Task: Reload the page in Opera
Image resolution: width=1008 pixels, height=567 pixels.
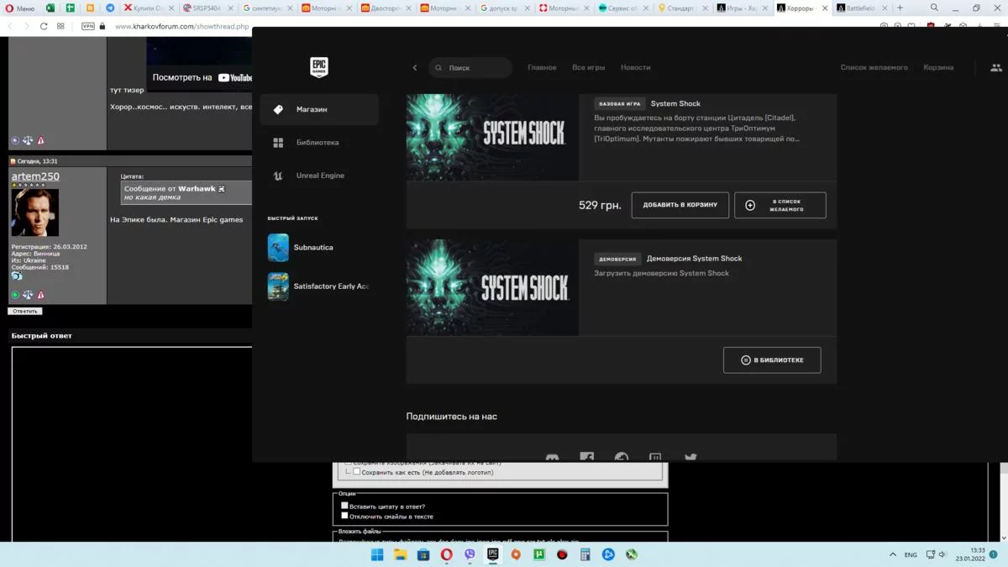Action: pyautogui.click(x=44, y=26)
